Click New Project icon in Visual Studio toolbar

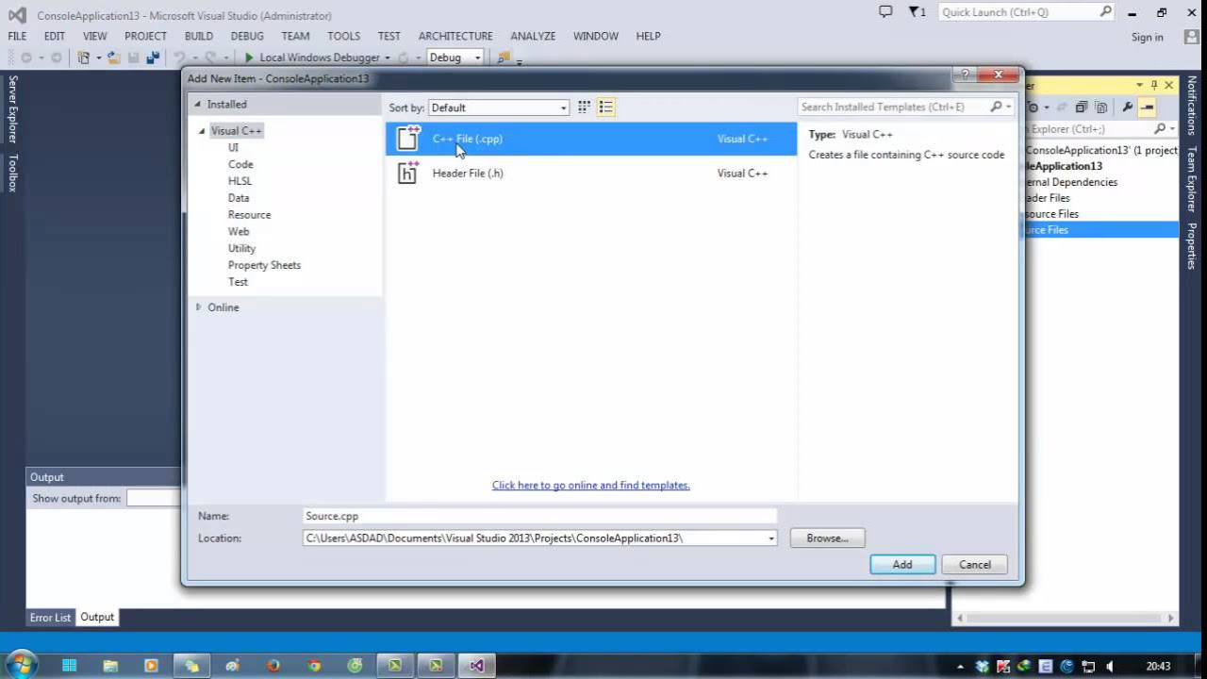point(83,58)
